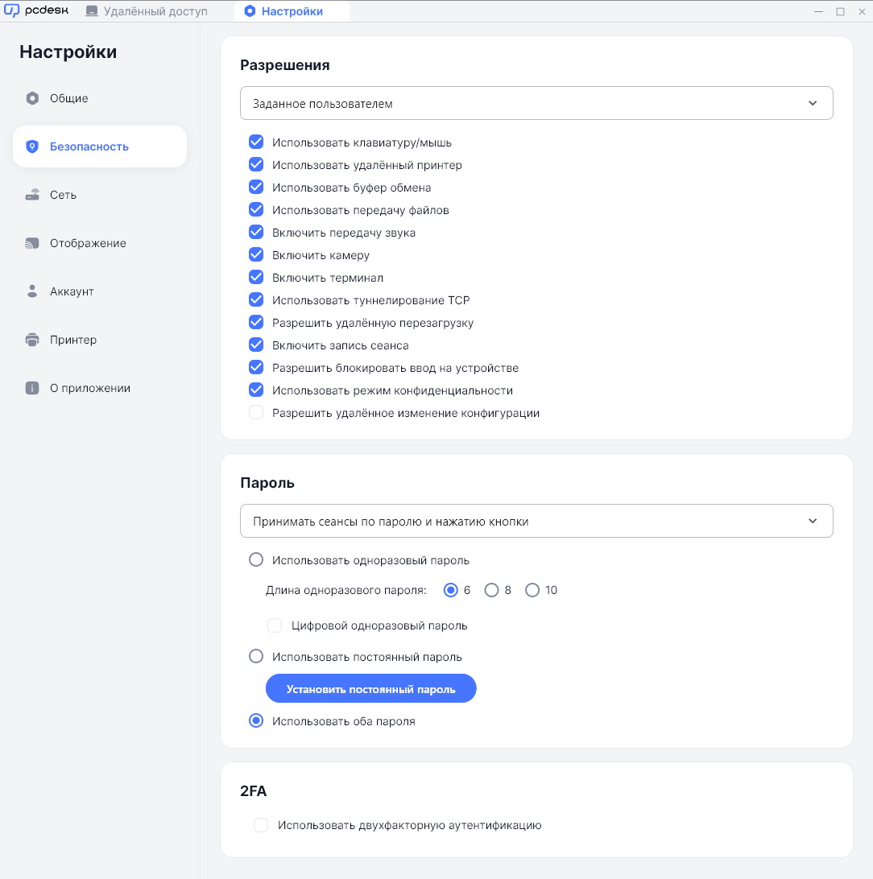The width and height of the screenshot is (873, 879).
Task: Uncheck Использовать клавиатуру/мышь
Action: click(x=256, y=142)
